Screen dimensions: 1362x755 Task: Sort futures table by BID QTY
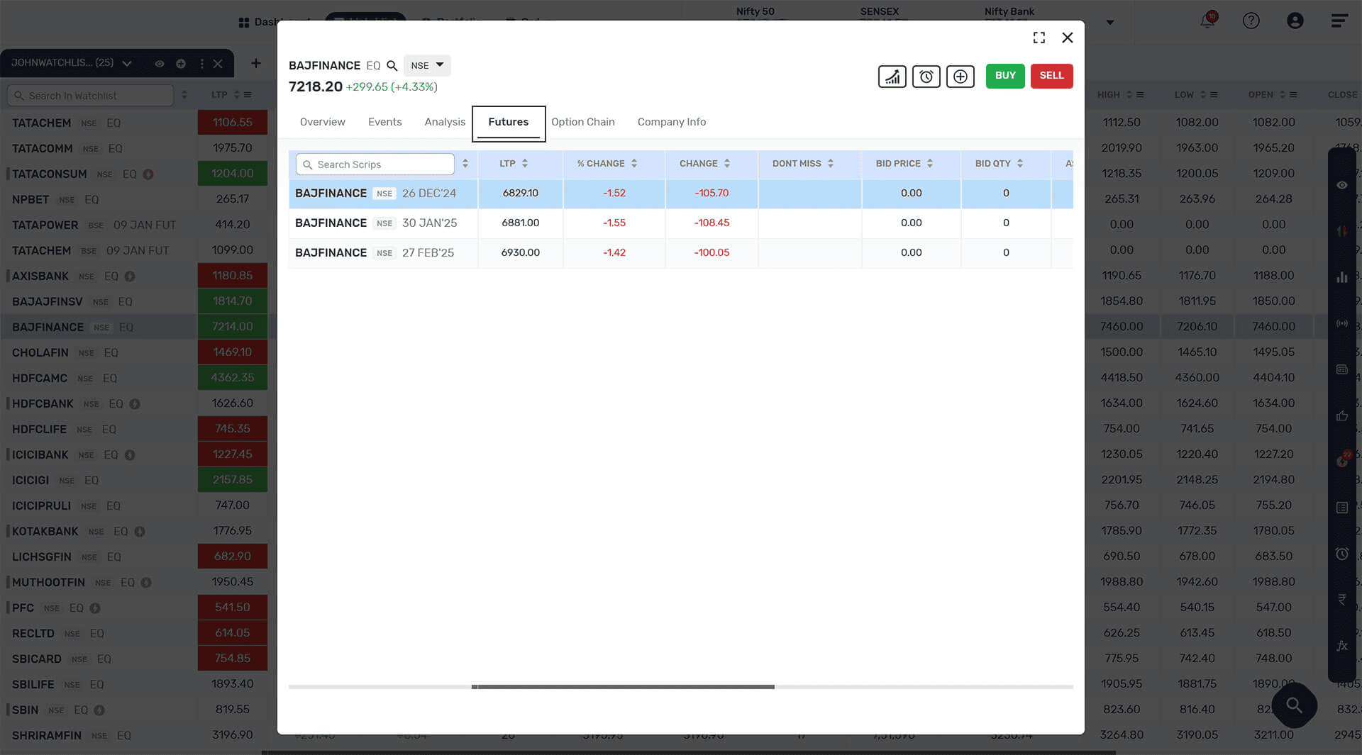point(1019,164)
